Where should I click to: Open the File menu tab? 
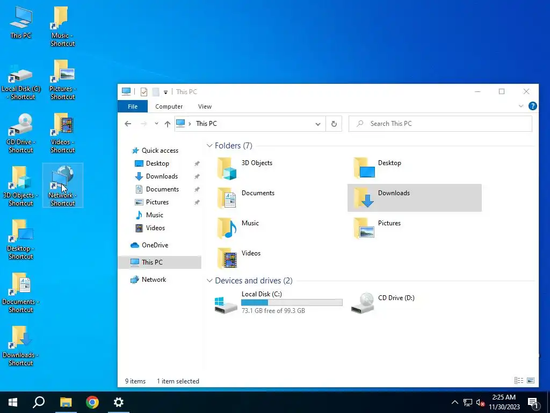133,106
